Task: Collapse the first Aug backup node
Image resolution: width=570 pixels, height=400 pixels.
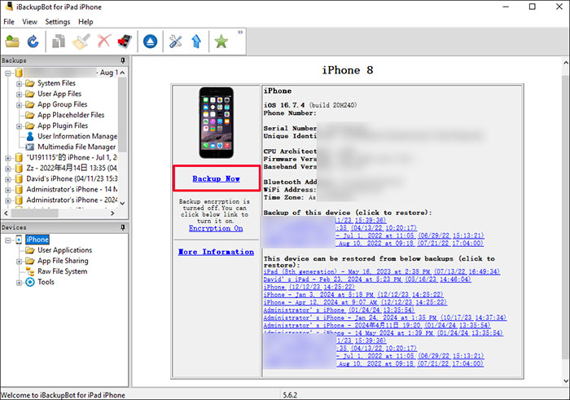Action: coord(7,73)
